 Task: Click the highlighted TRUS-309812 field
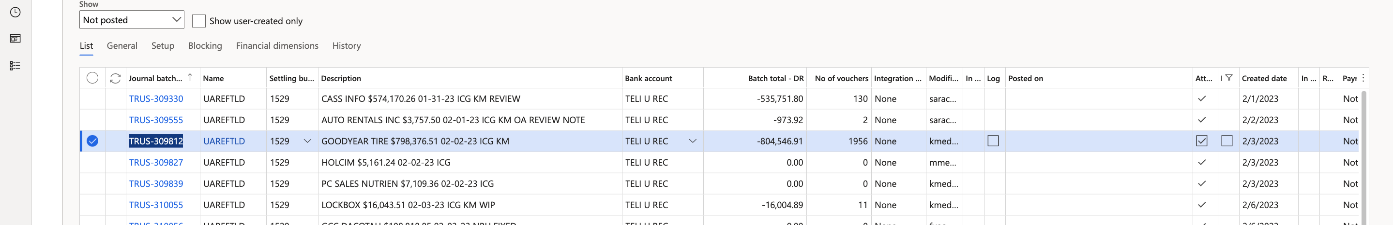pos(156,141)
